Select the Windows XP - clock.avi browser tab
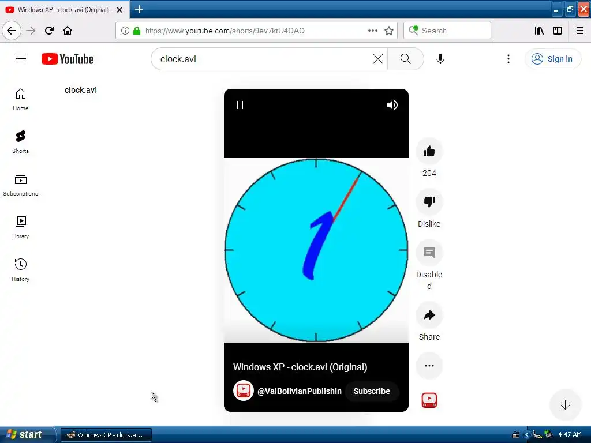This screenshot has width=591, height=443. click(x=65, y=10)
